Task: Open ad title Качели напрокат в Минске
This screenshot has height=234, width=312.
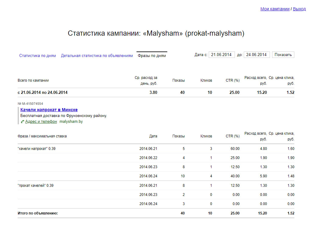Action: click(49, 110)
